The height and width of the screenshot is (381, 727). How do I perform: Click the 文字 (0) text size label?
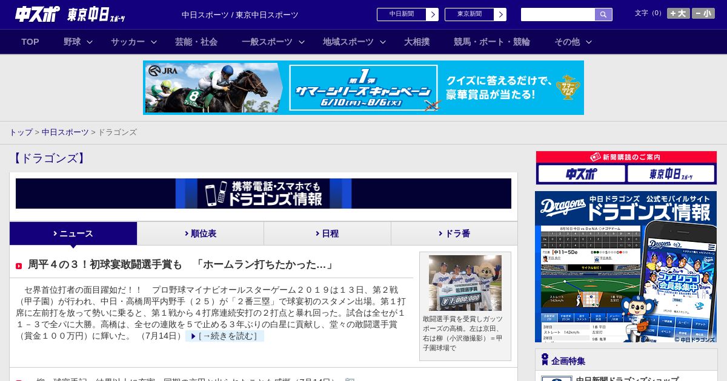649,13
